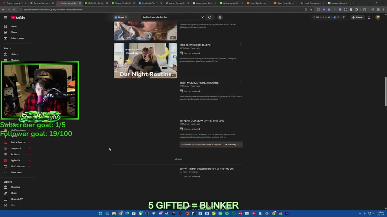Open the taskbar clock and date

(x=380, y=214)
